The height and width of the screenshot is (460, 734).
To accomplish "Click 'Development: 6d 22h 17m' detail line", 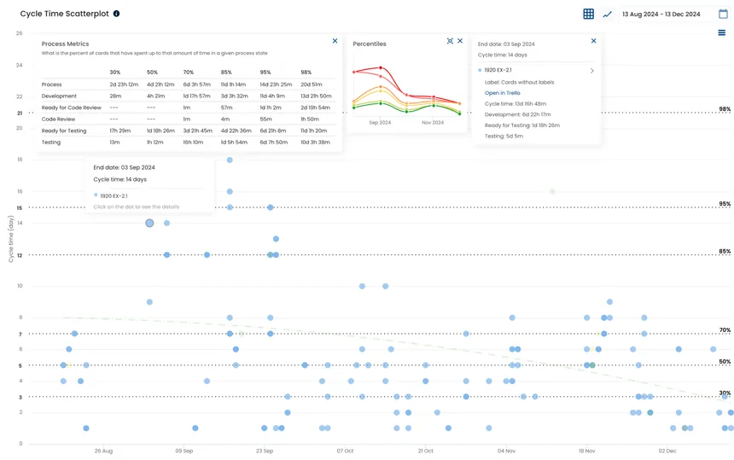I will (x=518, y=114).
